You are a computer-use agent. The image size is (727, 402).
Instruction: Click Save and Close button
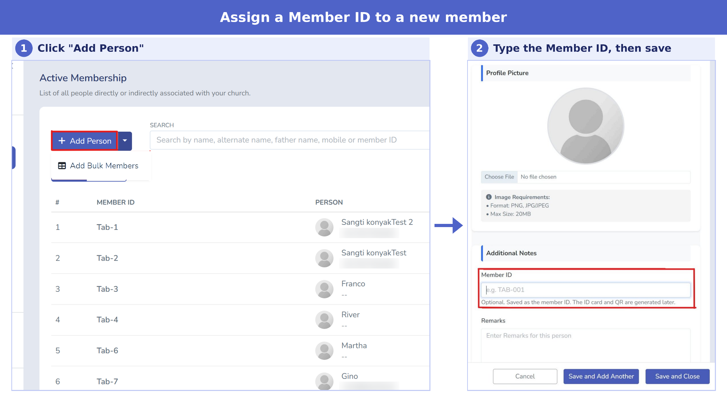677,376
